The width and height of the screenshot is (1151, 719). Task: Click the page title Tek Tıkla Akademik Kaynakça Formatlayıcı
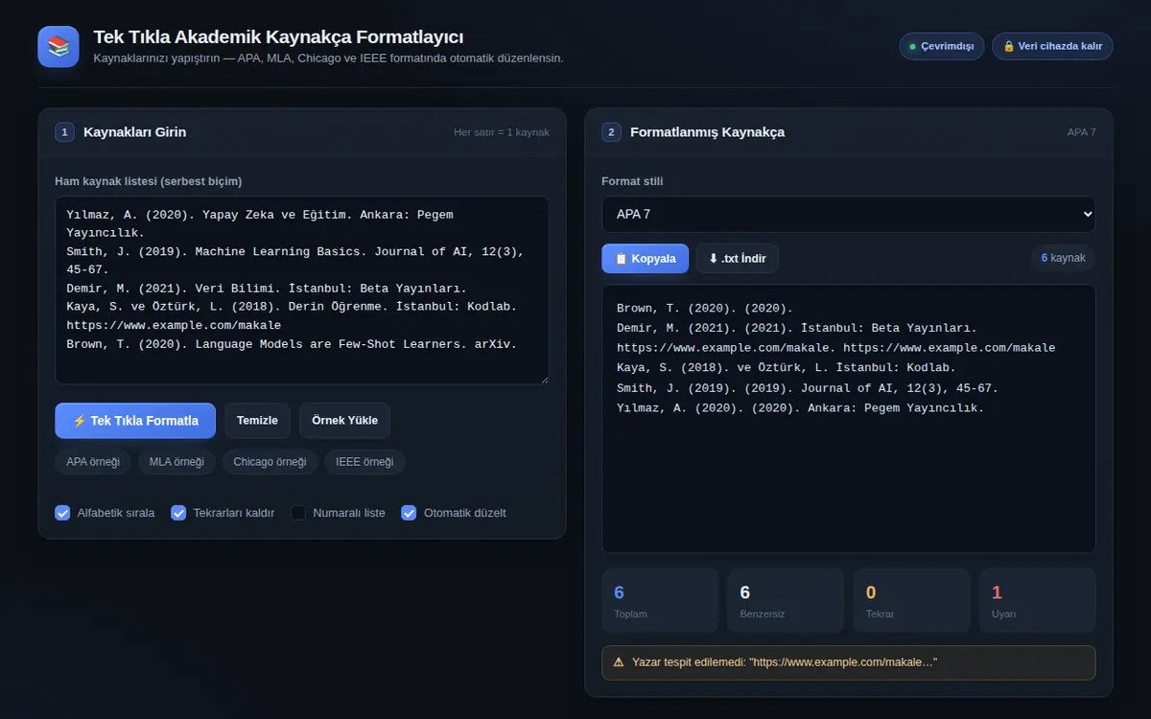point(278,37)
